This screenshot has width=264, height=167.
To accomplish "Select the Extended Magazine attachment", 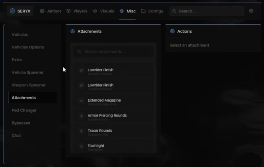I will pyautogui.click(x=114, y=102).
